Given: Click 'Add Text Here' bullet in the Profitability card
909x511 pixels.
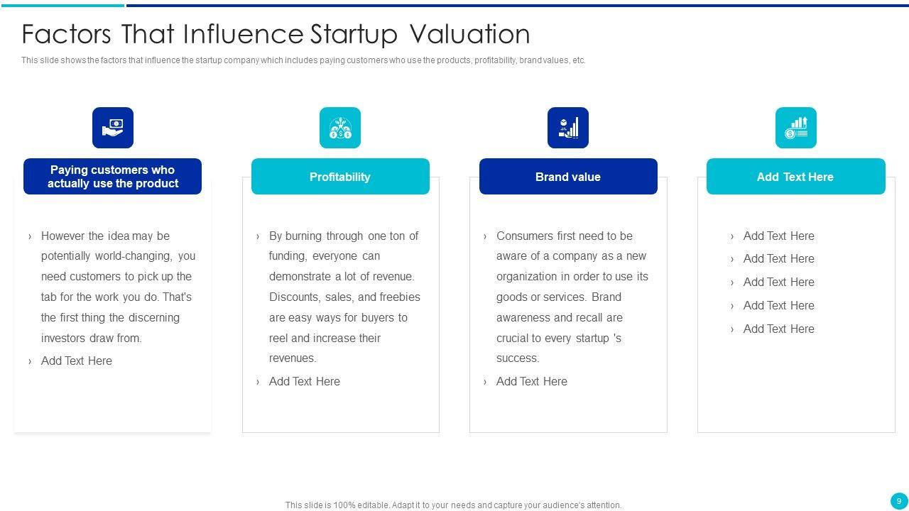Looking at the screenshot, I should point(305,382).
